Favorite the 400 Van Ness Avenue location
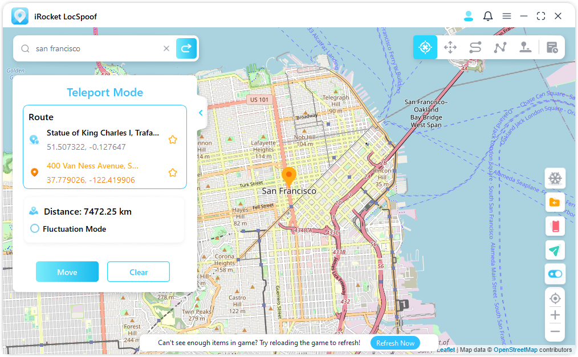 coord(173,173)
